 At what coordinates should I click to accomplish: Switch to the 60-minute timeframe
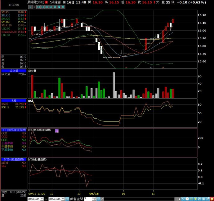[51, 7]
